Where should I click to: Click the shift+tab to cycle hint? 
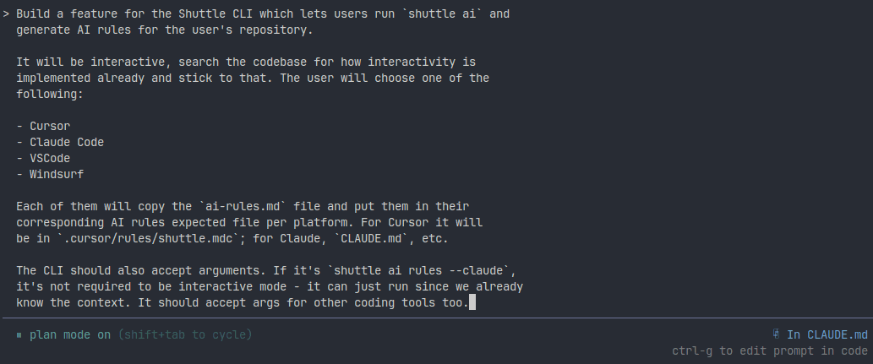[185, 335]
